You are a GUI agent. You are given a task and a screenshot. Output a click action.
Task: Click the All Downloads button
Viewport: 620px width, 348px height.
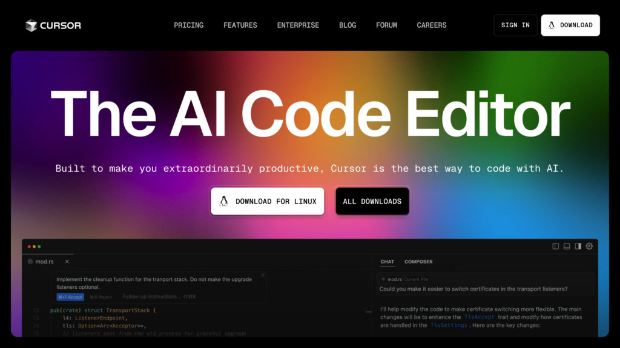(x=372, y=201)
